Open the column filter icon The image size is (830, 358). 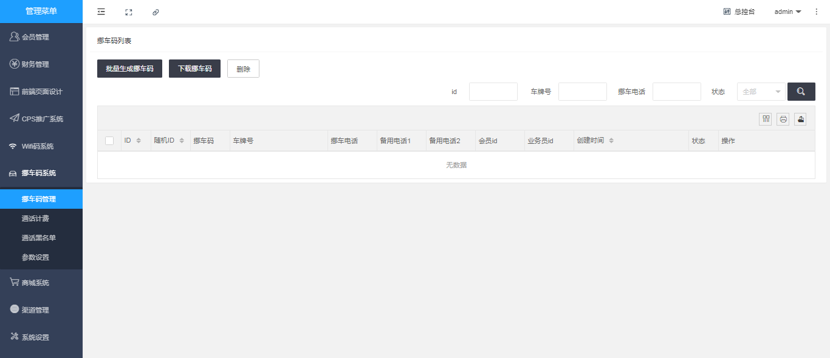(x=765, y=119)
